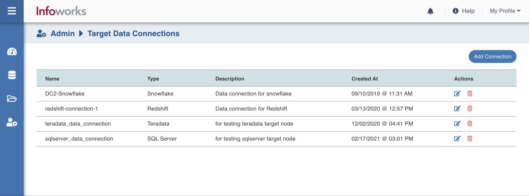Click the Actions column header
529x196 pixels.
(464, 79)
